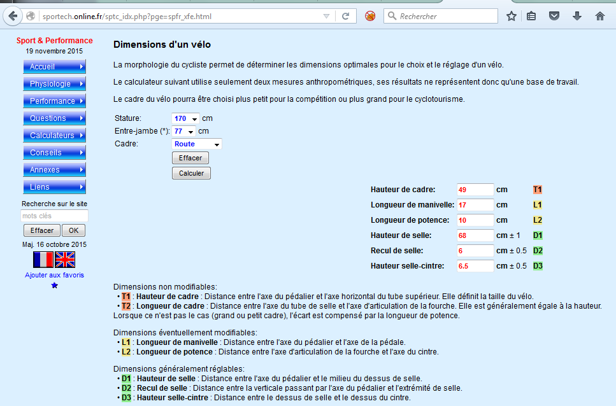Open the Conseils menu
616x406 pixels.
pyautogui.click(x=54, y=153)
